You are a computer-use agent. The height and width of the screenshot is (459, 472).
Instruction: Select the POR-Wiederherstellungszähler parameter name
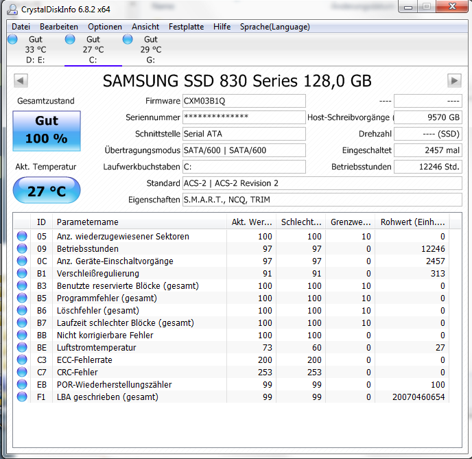114,384
